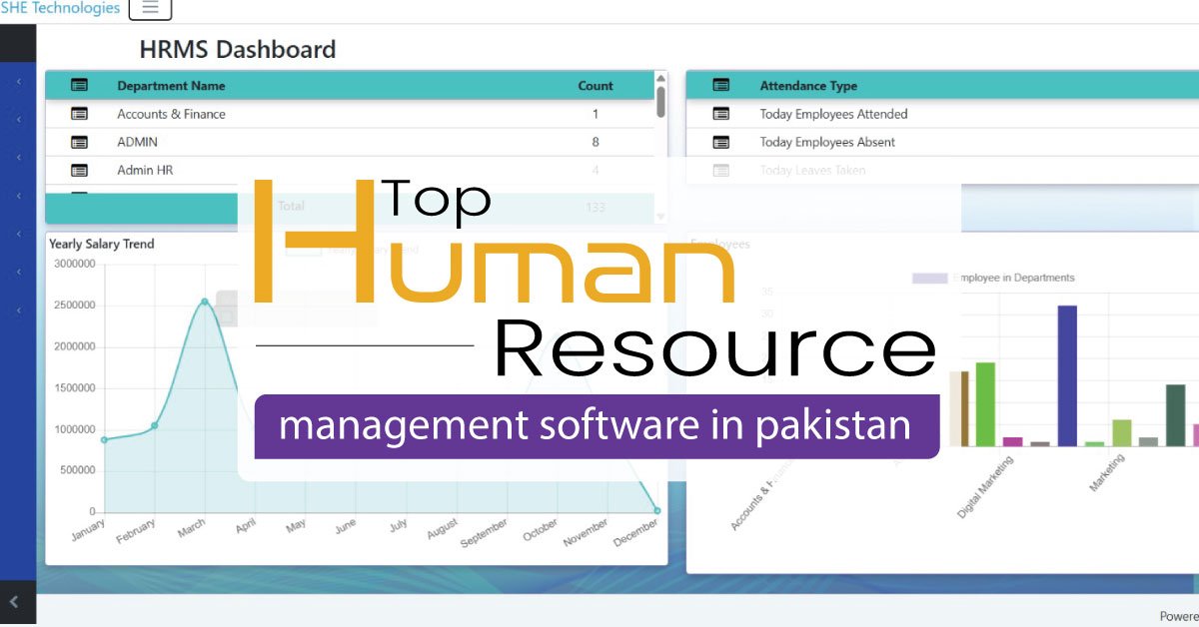Click the icon beside Accounts & Finance row
Screen dimensions: 1199x627
[x=80, y=114]
